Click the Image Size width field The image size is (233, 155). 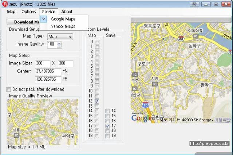point(43,63)
